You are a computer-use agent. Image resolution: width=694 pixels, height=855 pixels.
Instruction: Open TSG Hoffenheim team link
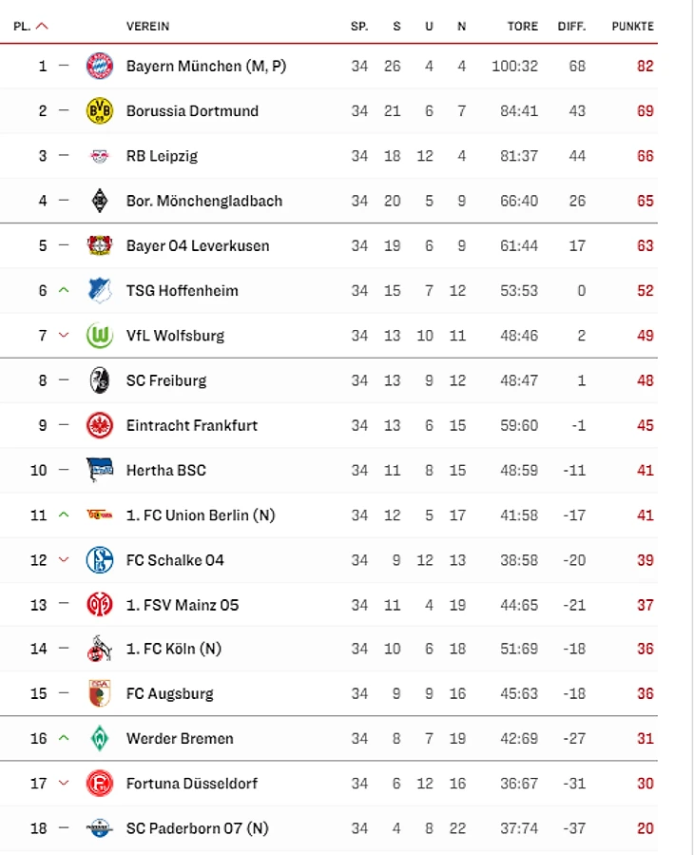click(182, 290)
